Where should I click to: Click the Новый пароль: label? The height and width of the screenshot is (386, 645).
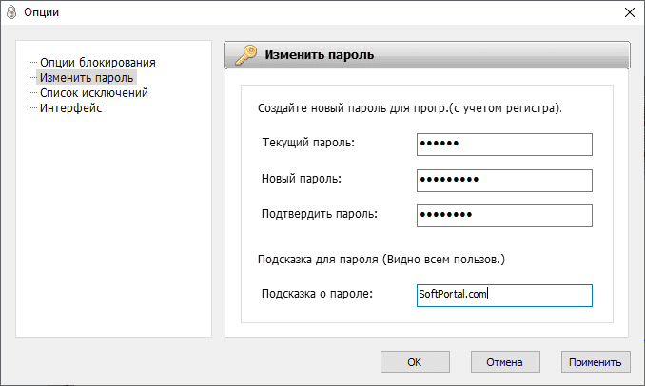pyautogui.click(x=301, y=179)
